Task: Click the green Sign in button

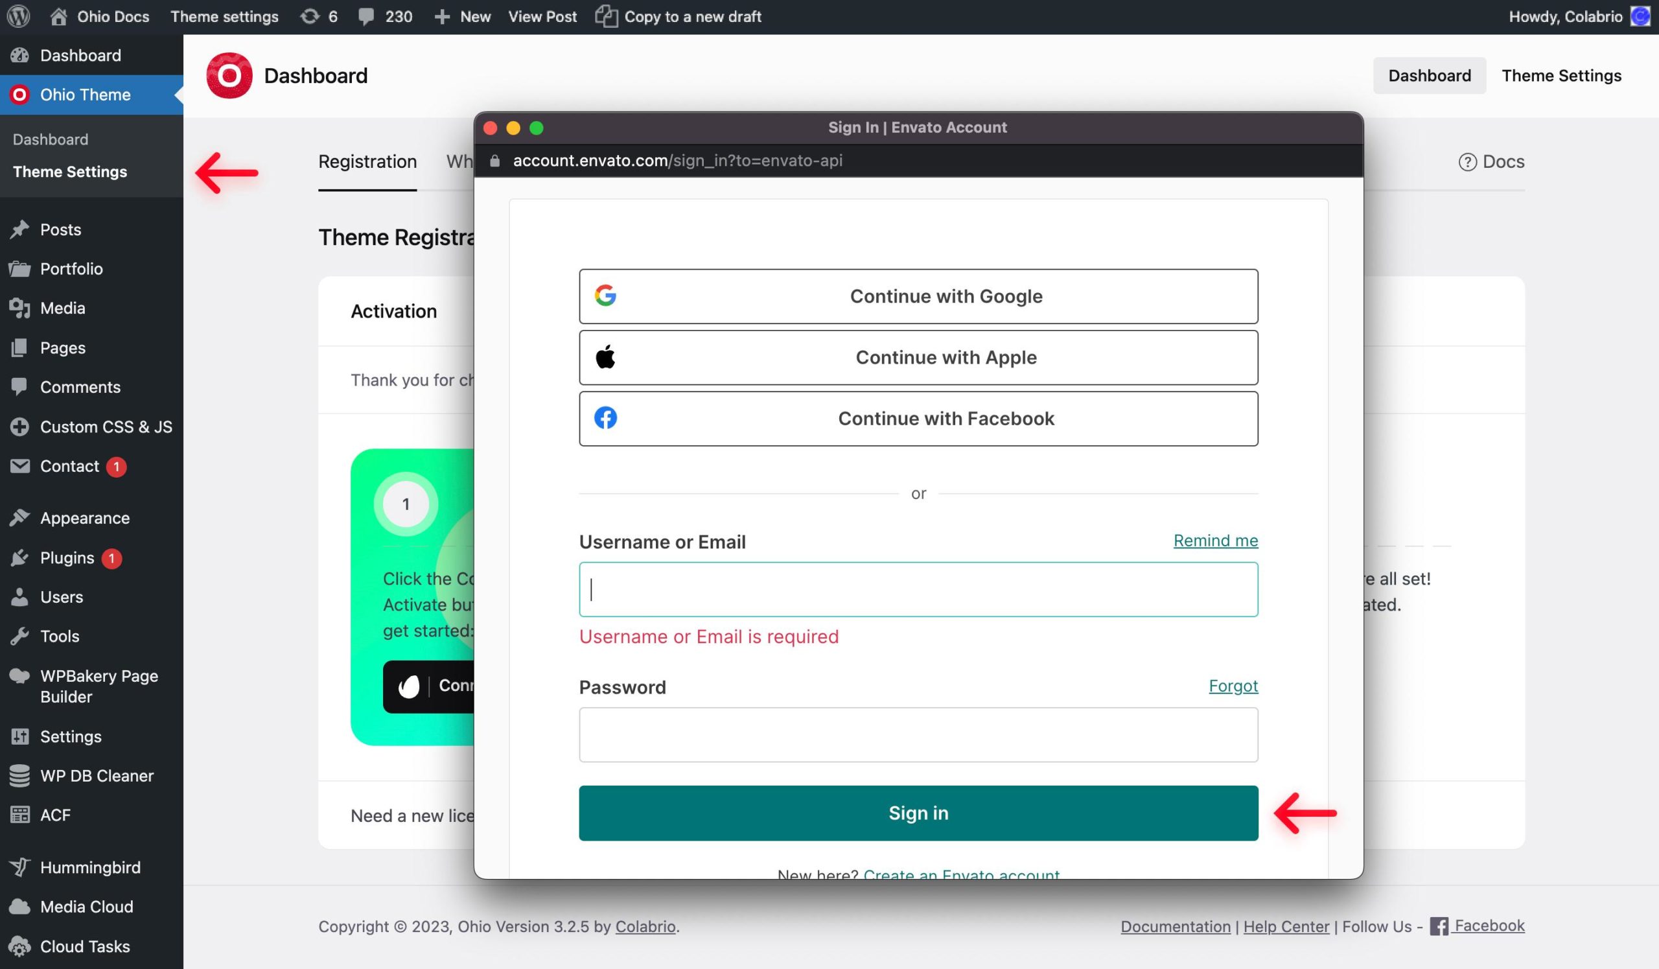Action: coord(918,813)
